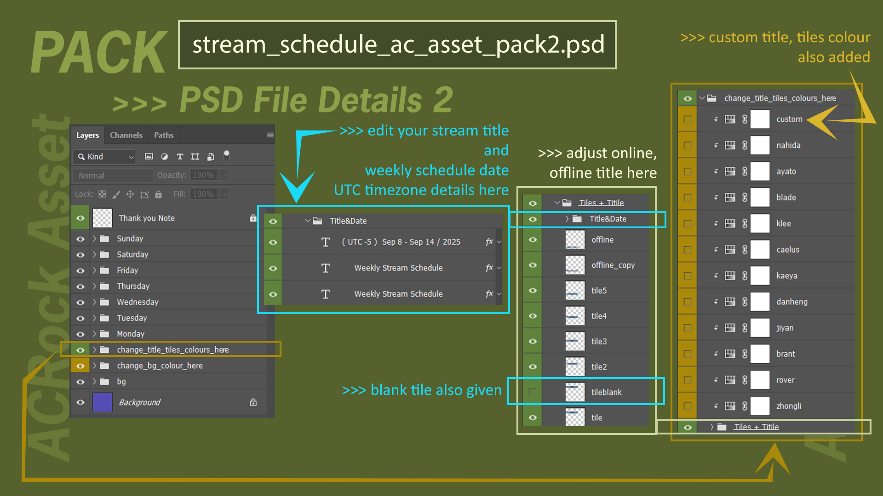The width and height of the screenshot is (883, 496).
Task: Hide the Sunday group layer
Action: click(80, 239)
